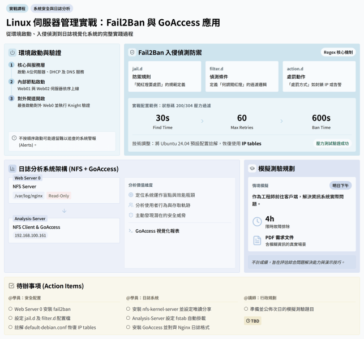Check off 安裝 GoAccess 並對齊 Nginx 日誌格式
Viewport: 364px width, 339px height.
click(x=128, y=327)
